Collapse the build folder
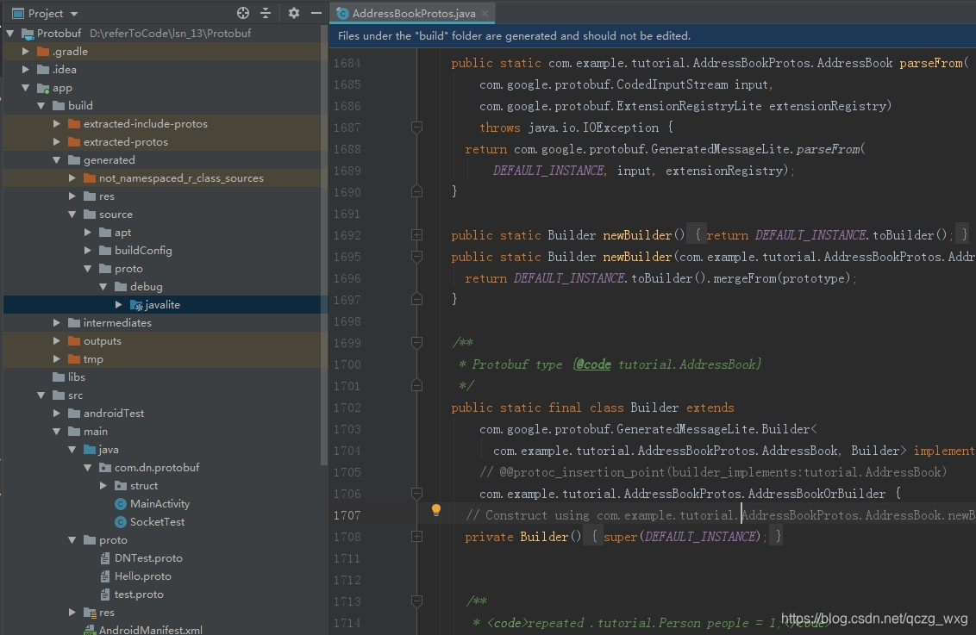 coord(41,106)
